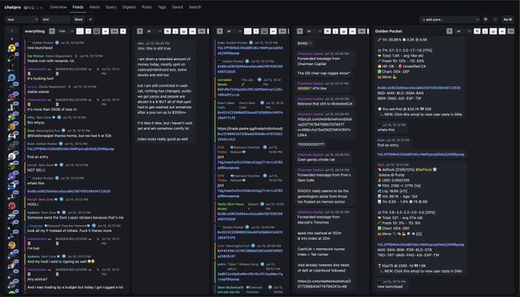
Task: Open the 'all' dropdown in second pane header
Action: 154,31
